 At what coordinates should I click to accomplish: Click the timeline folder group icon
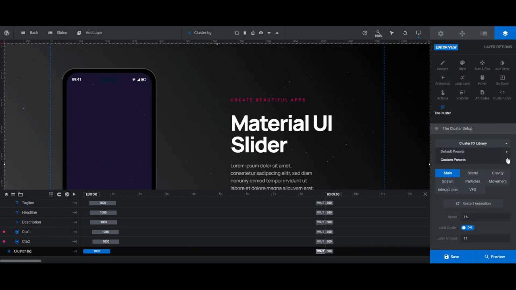click(x=20, y=194)
